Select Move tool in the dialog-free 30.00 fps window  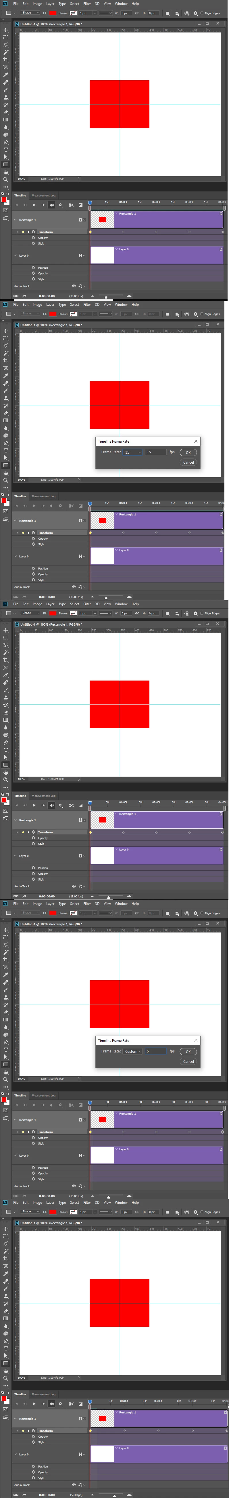coord(6,30)
